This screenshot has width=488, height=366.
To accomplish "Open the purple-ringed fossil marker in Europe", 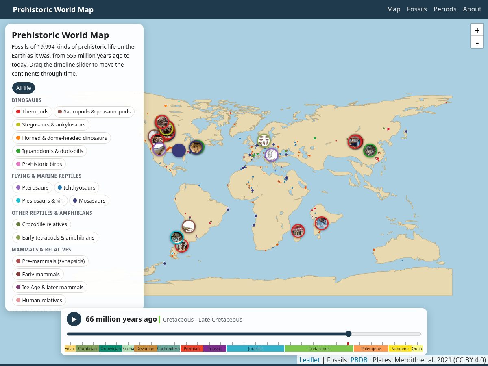I will click(271, 155).
